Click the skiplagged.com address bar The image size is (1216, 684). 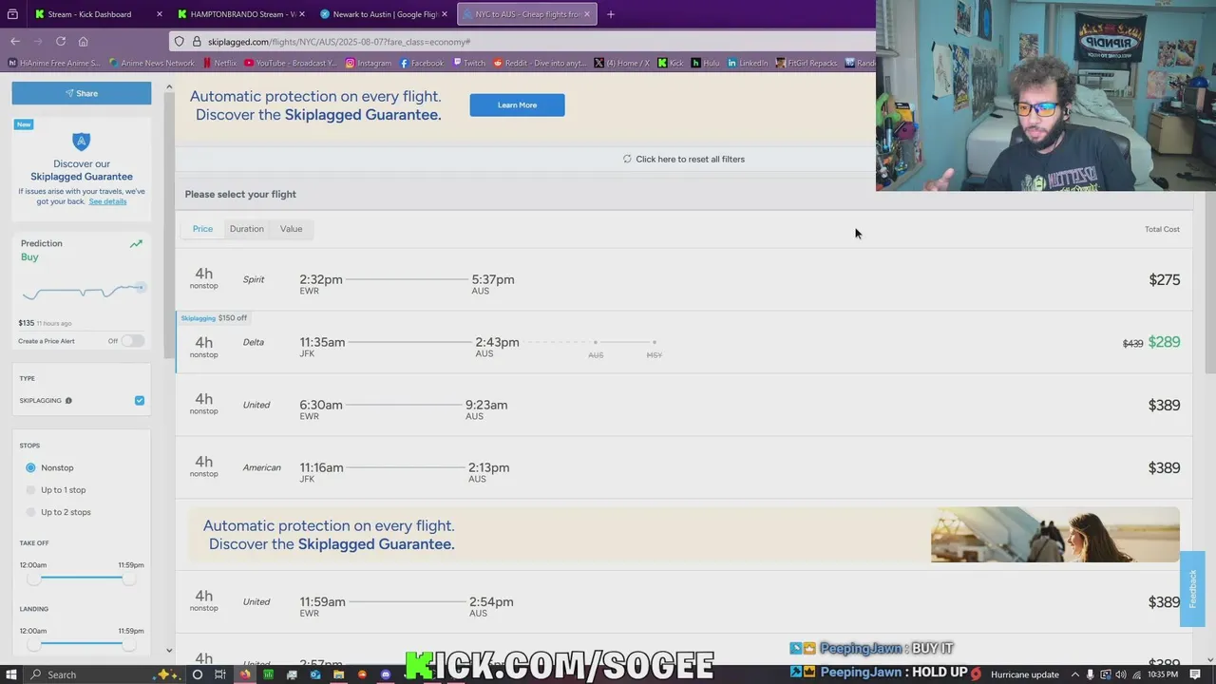[522, 42]
